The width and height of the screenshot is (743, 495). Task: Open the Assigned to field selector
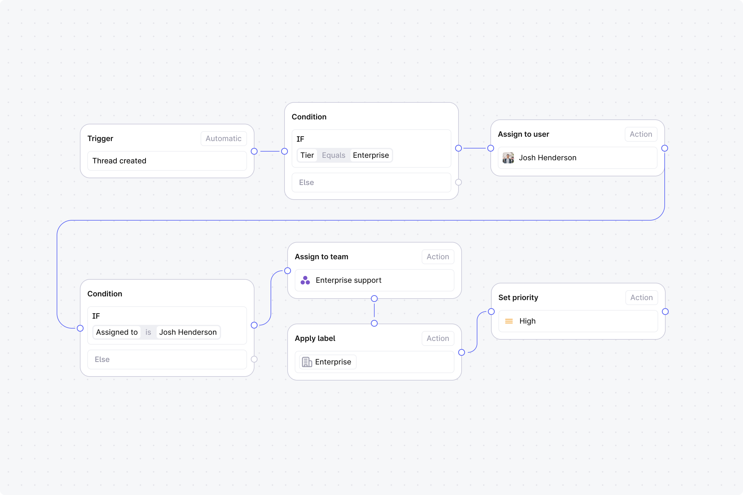pos(117,332)
